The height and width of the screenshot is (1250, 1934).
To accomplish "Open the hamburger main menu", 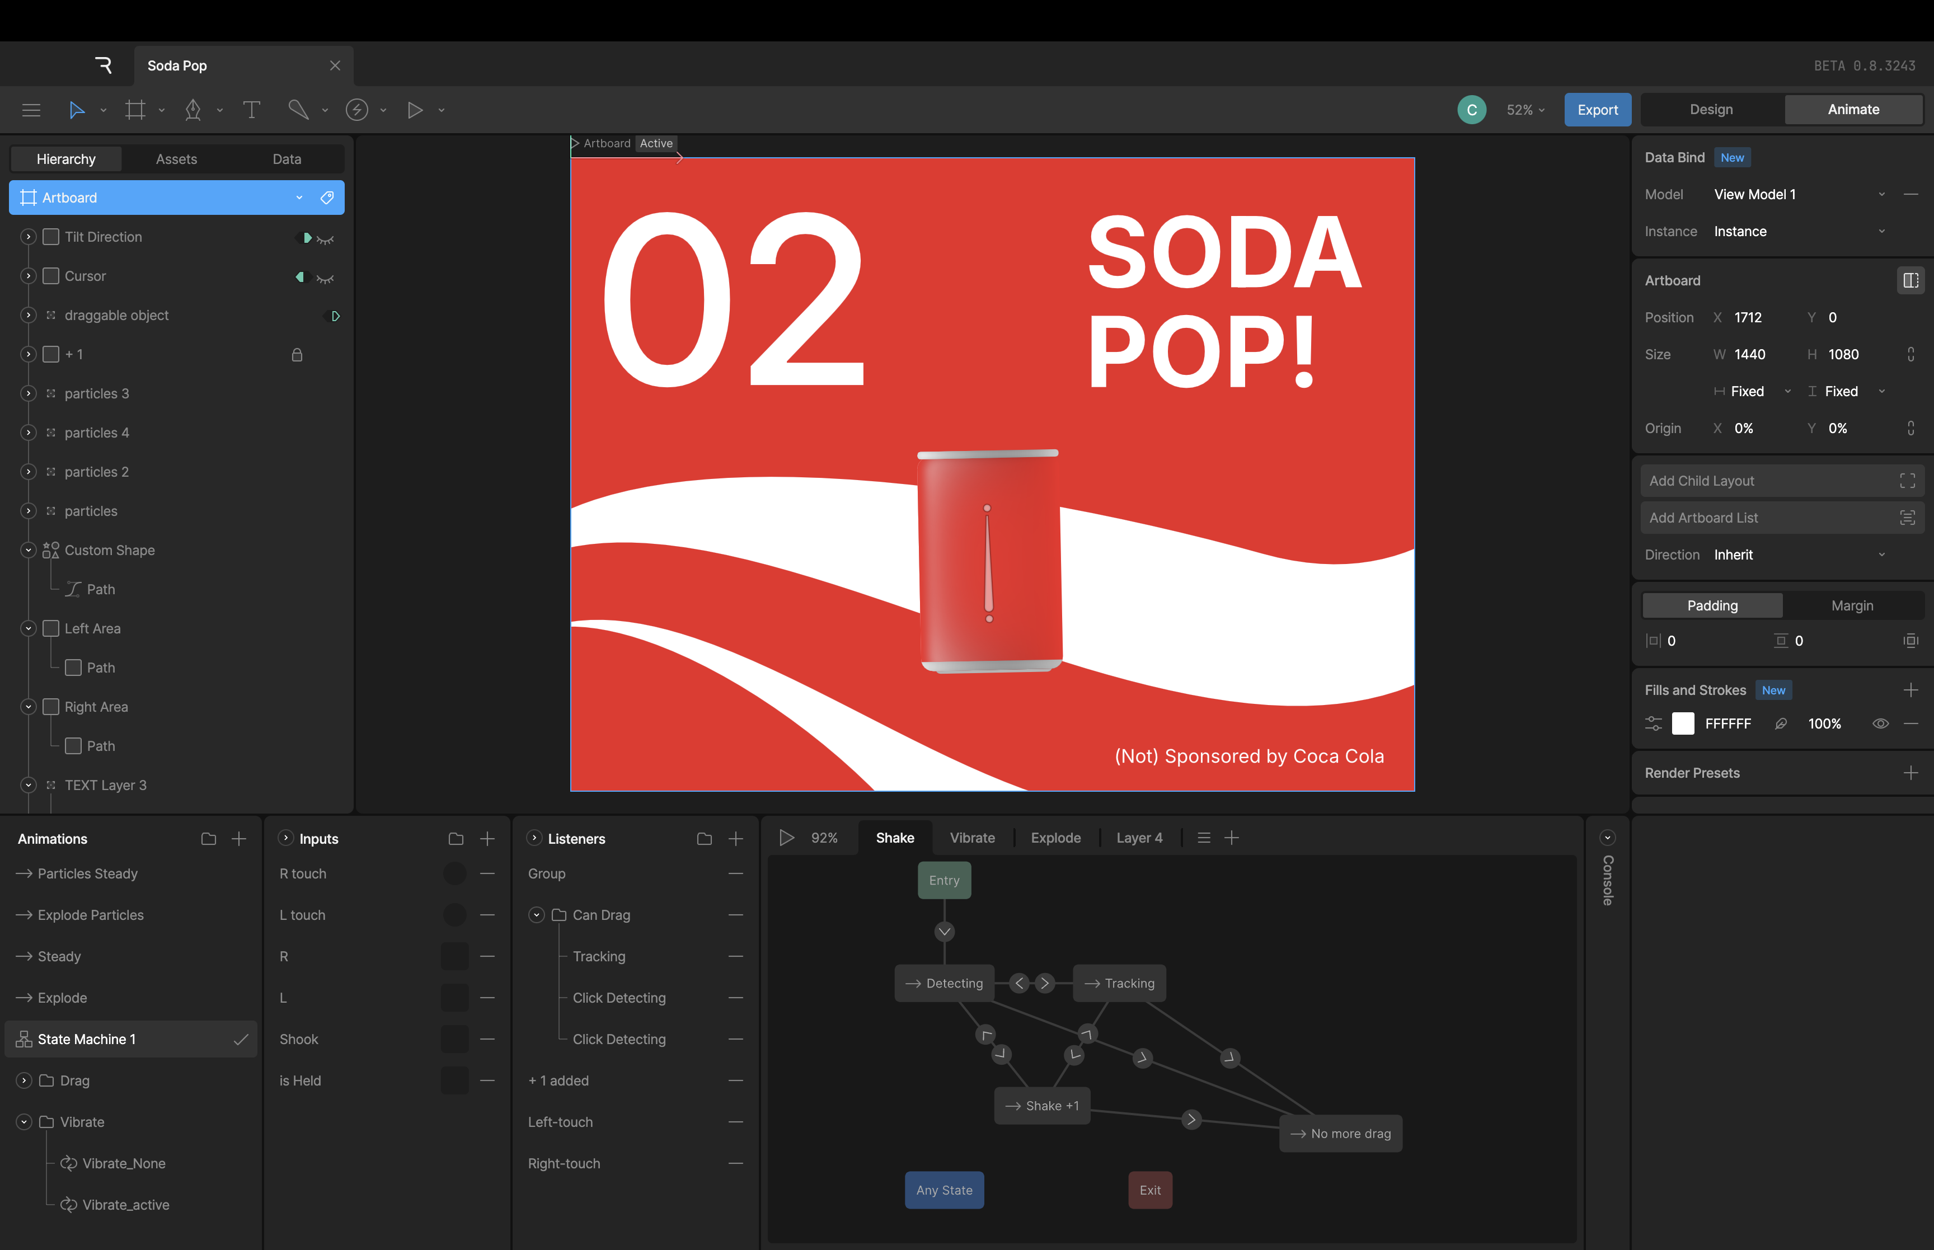I will (x=31, y=110).
